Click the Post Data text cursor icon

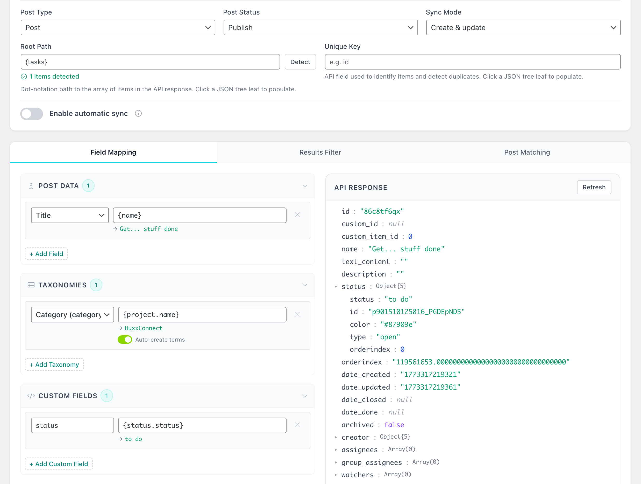tap(31, 186)
